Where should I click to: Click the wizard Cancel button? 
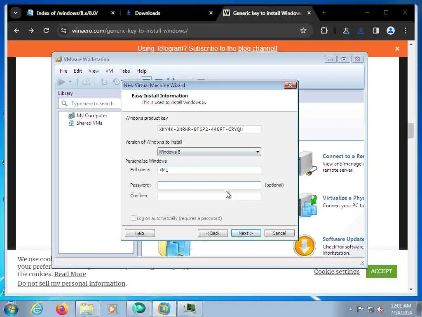coord(279,233)
